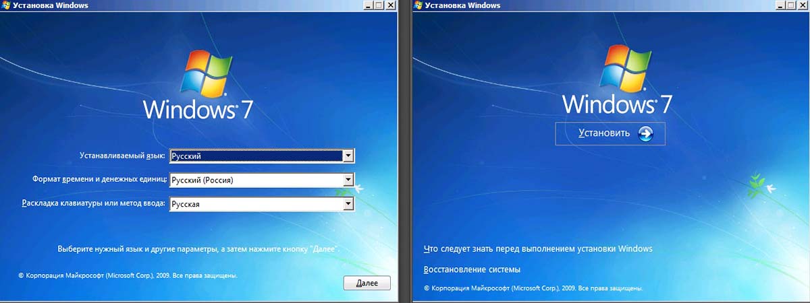The image size is (810, 303).
Task: Click Формат времени и денежных единиц label
Action: 99,180
